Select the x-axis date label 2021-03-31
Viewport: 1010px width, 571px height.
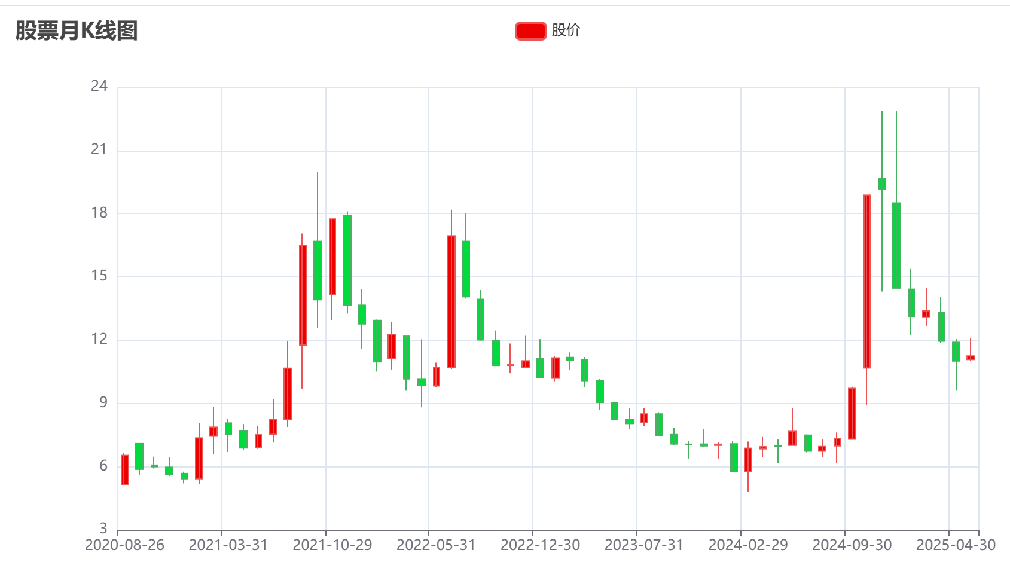tap(228, 545)
